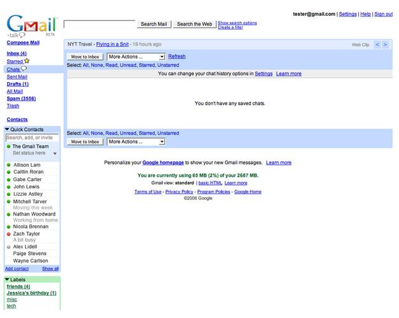Go to the Spam folder

tap(20, 99)
